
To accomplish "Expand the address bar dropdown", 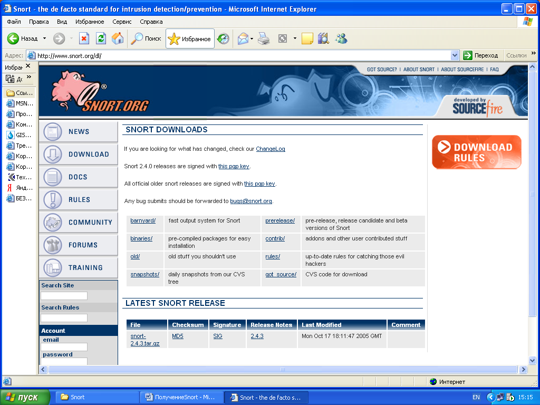I will pyautogui.click(x=455, y=55).
